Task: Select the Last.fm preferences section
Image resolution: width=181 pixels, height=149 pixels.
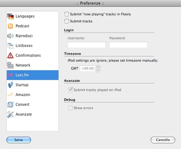Action: click(x=22, y=75)
